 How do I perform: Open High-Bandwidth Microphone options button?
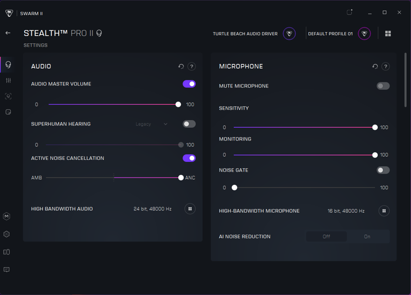click(x=384, y=211)
